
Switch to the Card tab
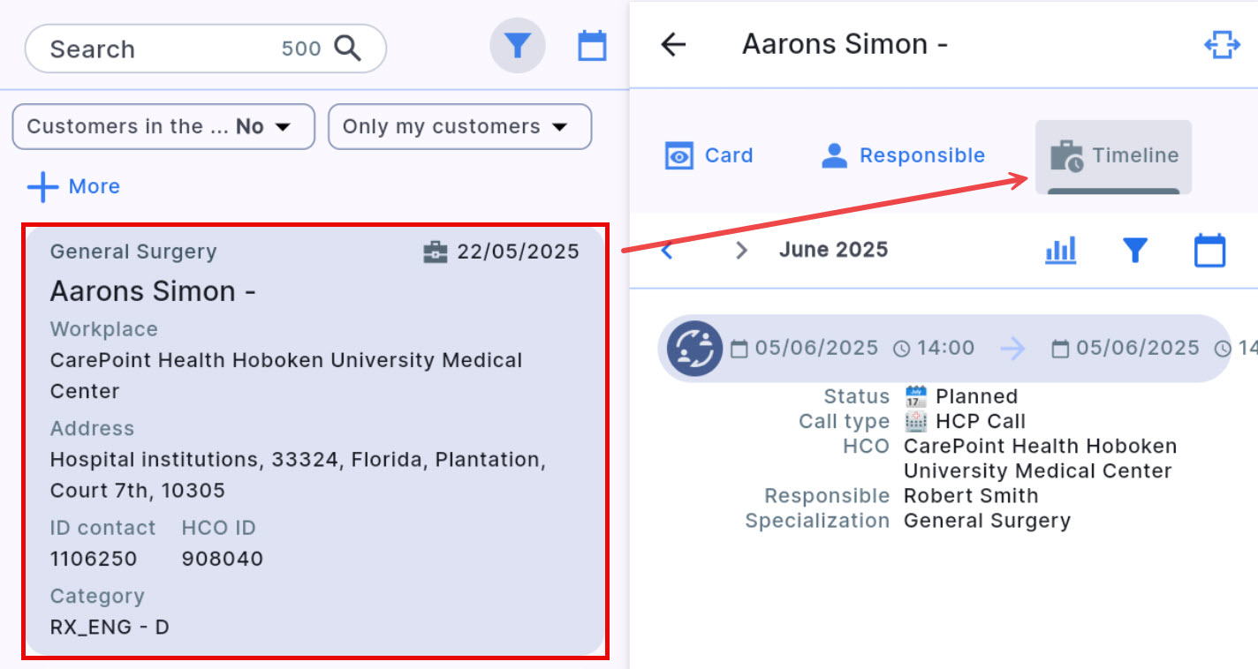[709, 156]
